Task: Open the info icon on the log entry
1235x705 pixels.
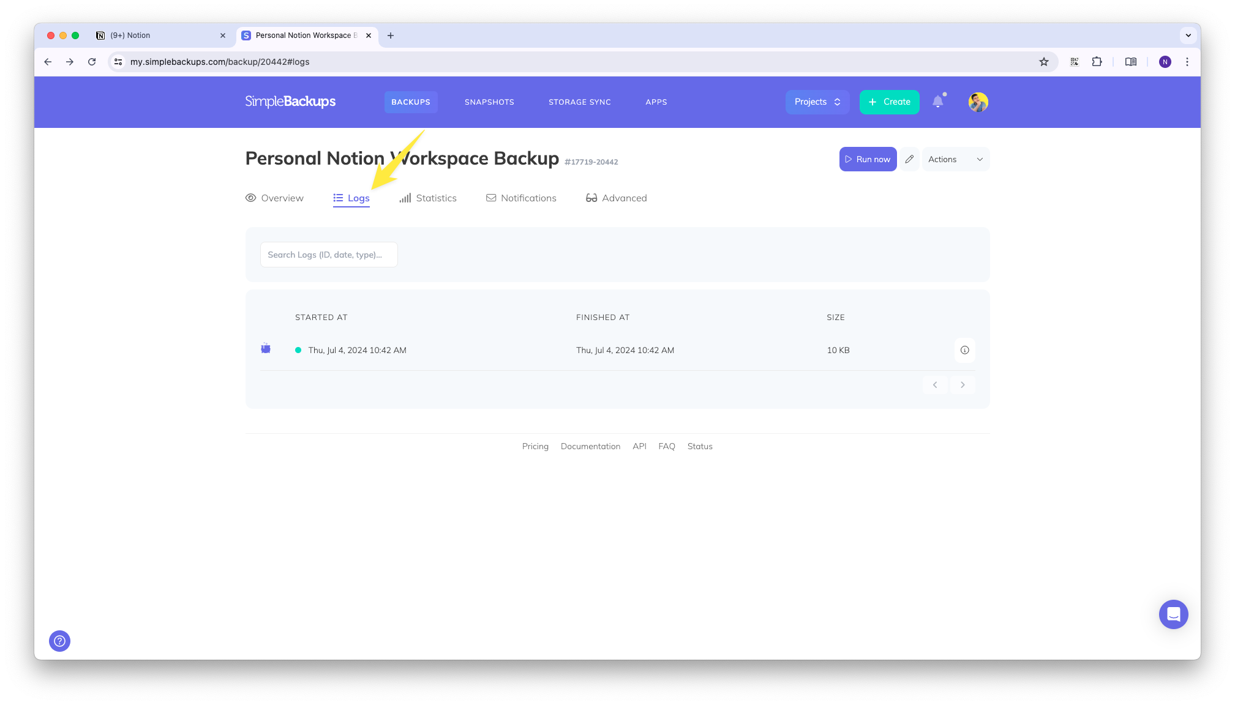Action: (x=964, y=350)
